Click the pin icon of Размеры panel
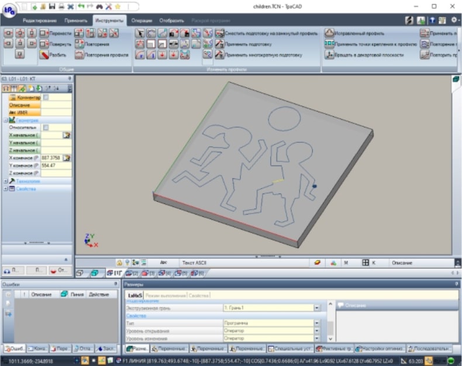Viewport: 462px width, 366px height. pyautogui.click(x=456, y=284)
